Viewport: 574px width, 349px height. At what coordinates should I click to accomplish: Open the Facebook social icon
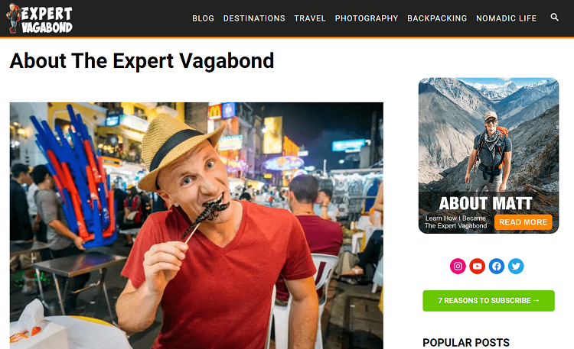pos(497,266)
